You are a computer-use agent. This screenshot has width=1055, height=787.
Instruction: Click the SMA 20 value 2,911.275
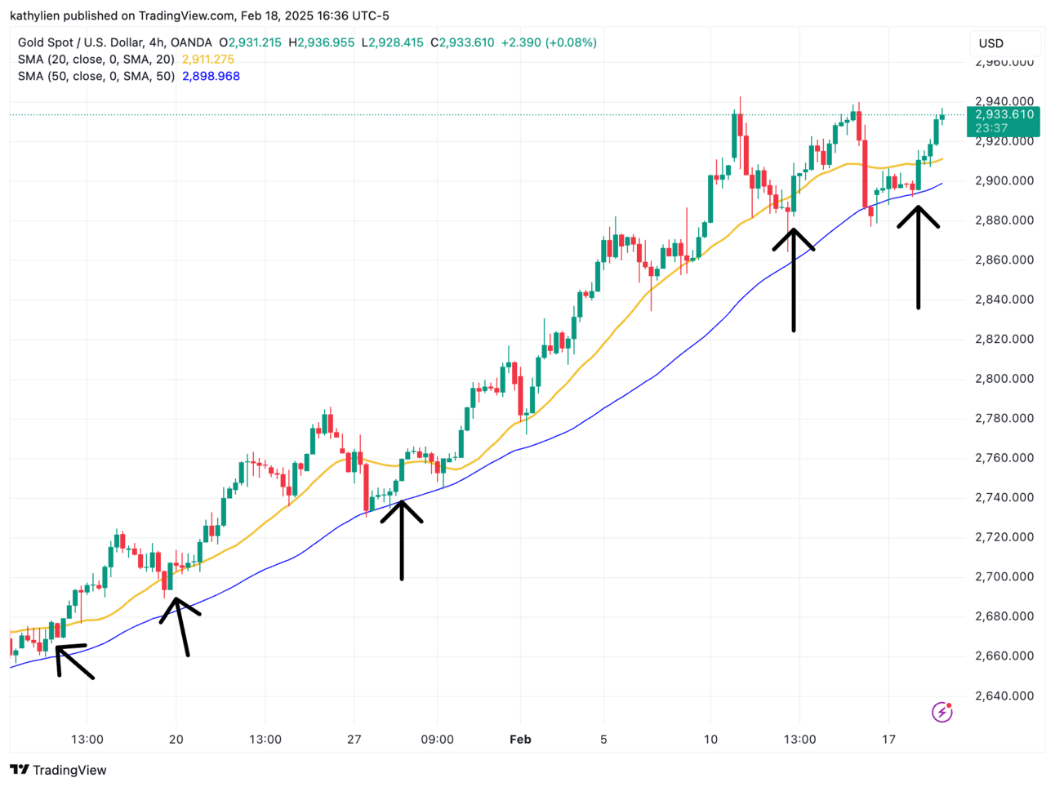click(208, 60)
